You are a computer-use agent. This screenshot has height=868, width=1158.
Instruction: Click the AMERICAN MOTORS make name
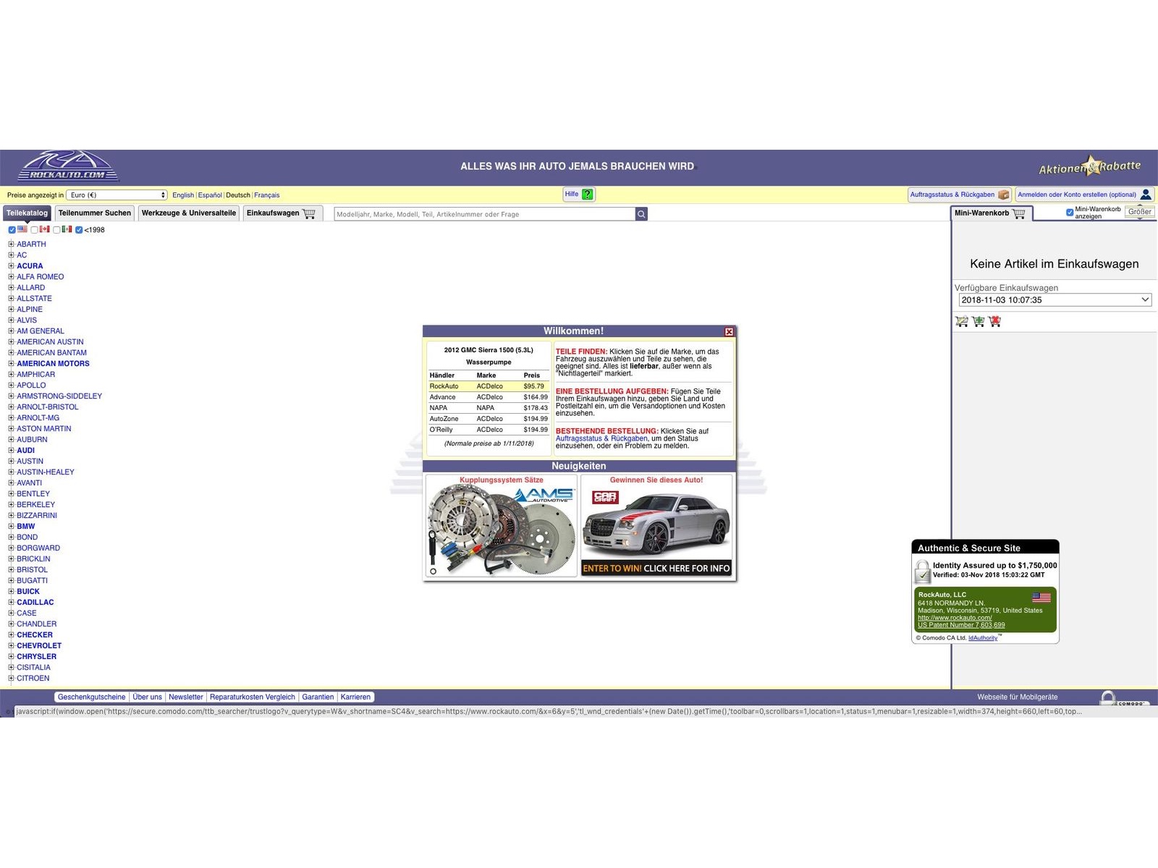54,364
